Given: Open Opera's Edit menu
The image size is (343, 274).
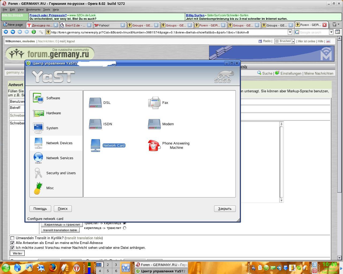Looking at the screenshot, I should point(12,9).
